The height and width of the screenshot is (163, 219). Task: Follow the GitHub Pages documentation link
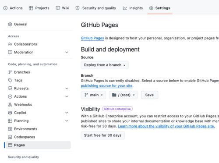coord(92,38)
